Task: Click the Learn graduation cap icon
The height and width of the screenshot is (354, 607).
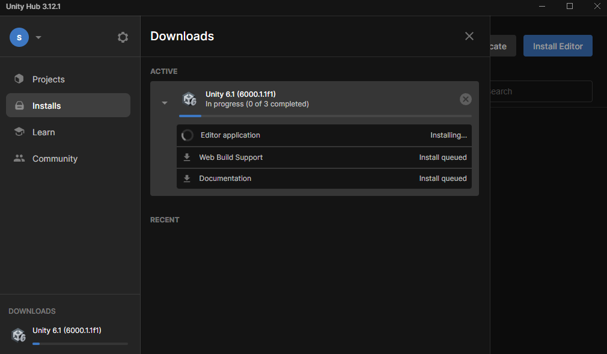Action: point(19,132)
